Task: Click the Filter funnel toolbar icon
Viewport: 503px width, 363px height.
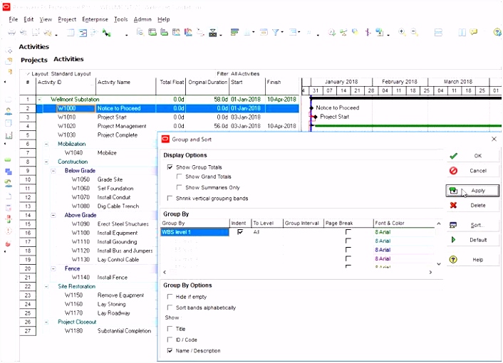Action: [x=275, y=32]
